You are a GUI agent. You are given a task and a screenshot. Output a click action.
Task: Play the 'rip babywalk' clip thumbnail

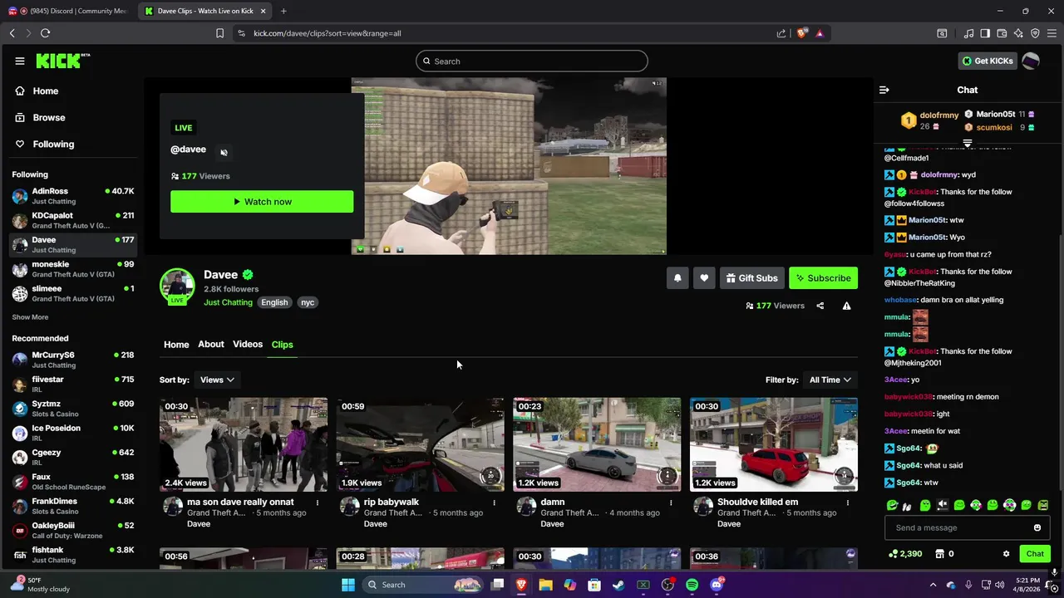pos(420,444)
